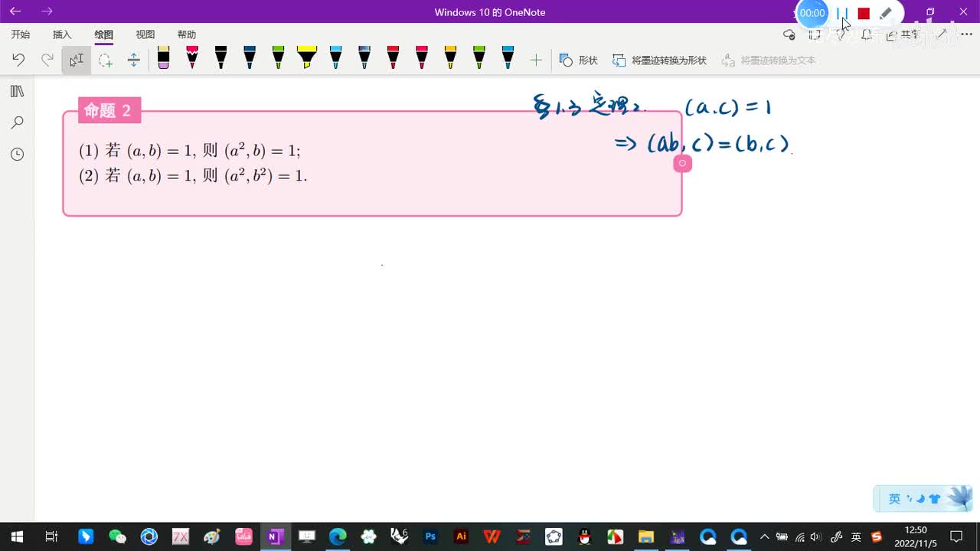
Task: Select the yellow highlighter
Action: pos(307,58)
